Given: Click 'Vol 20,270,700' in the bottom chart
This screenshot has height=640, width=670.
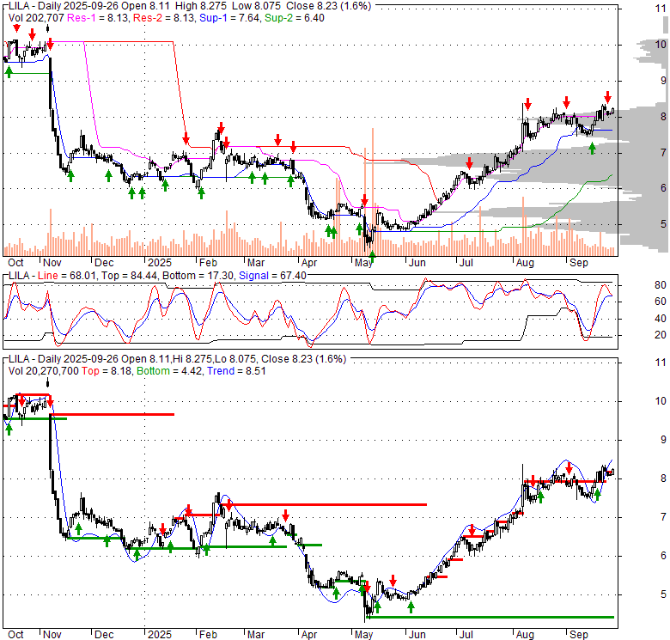Looking at the screenshot, I should pos(44,371).
